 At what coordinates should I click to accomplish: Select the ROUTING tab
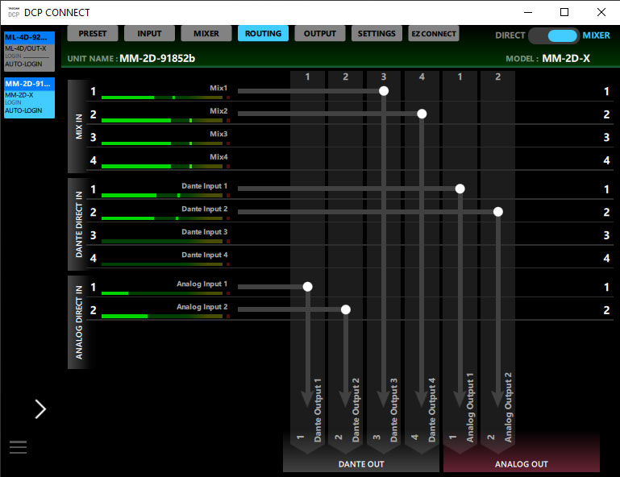click(263, 34)
